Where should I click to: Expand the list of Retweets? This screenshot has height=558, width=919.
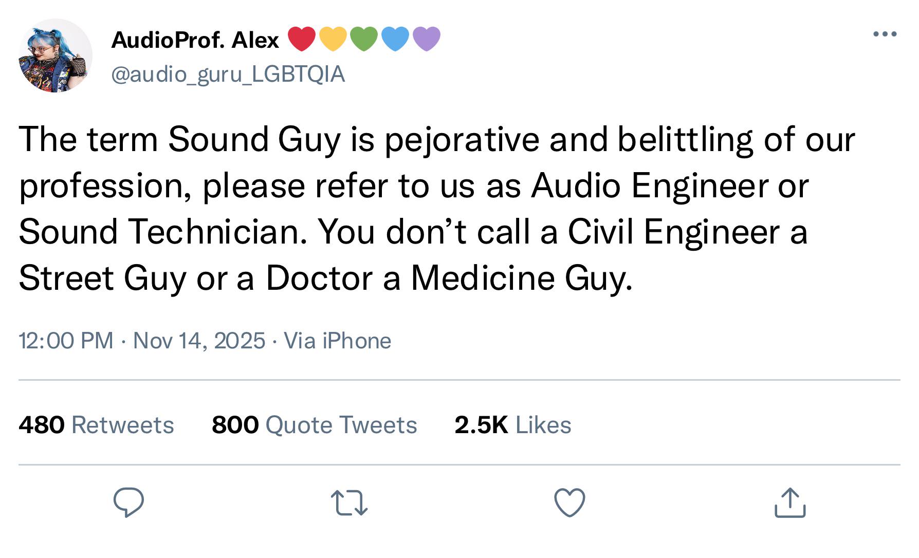(x=97, y=425)
